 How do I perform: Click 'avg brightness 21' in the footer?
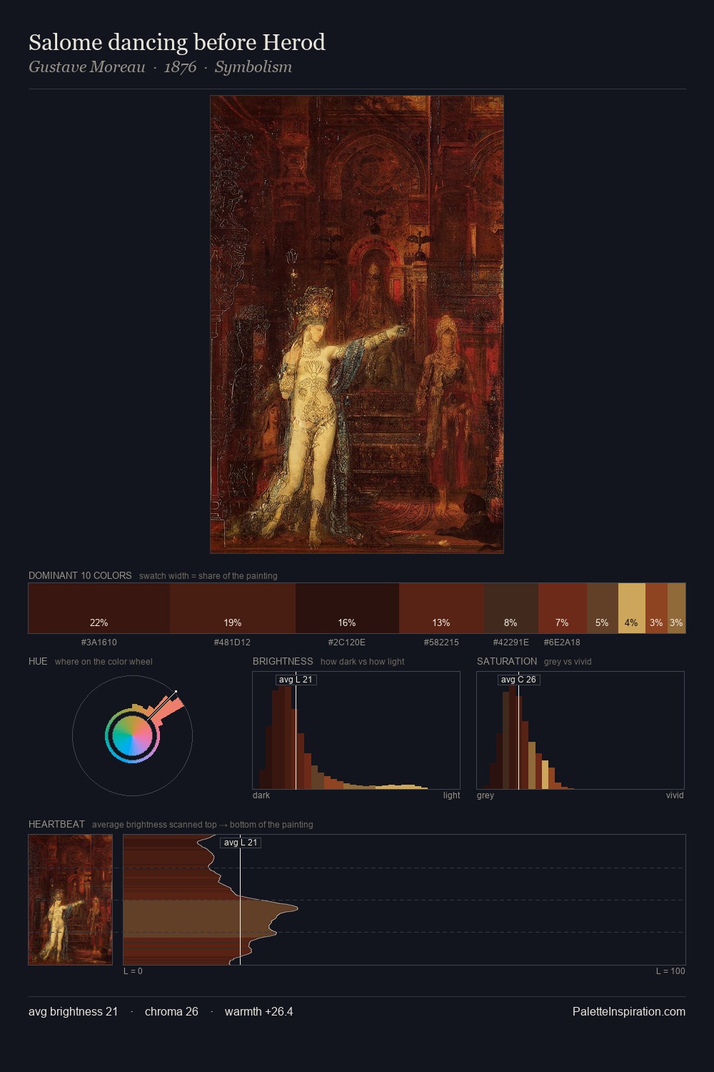(x=73, y=1012)
